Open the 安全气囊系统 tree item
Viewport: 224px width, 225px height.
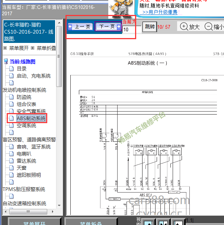coord(31,111)
